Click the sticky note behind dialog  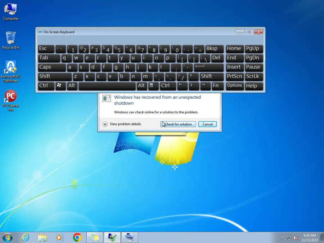tap(161, 134)
